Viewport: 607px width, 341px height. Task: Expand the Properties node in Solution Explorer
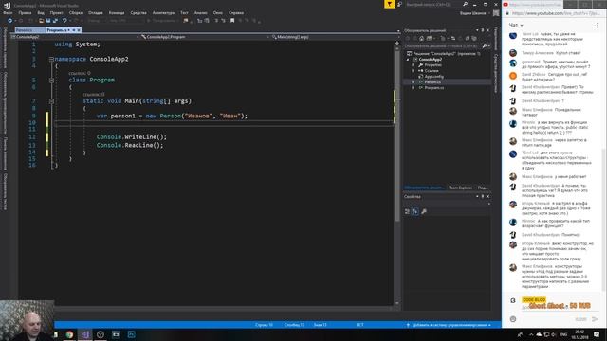click(x=413, y=65)
